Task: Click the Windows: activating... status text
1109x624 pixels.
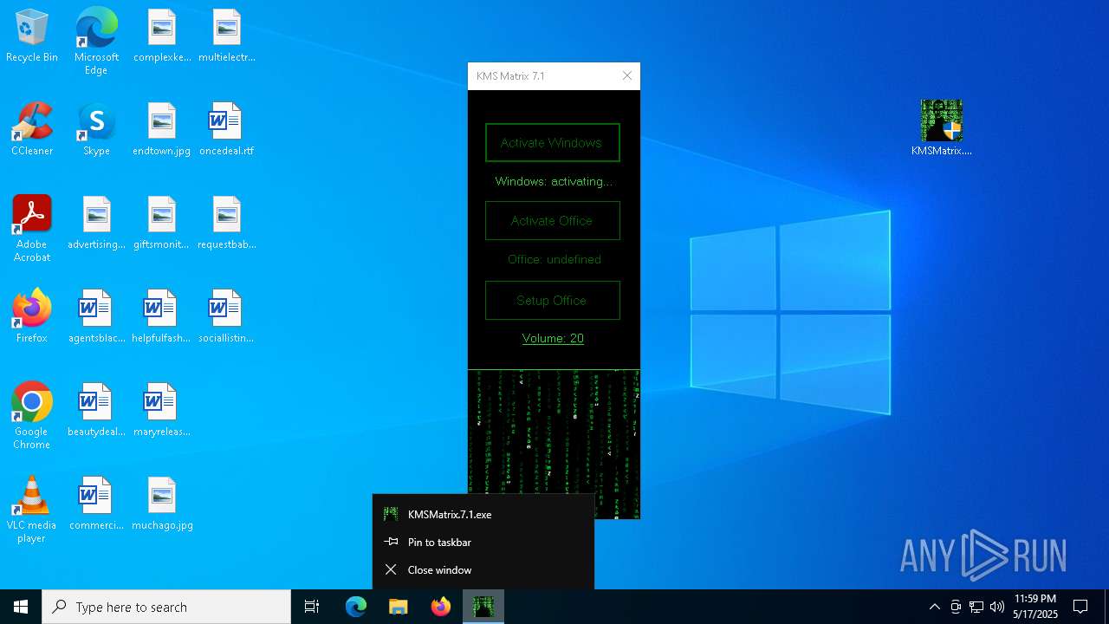Action: tap(554, 181)
